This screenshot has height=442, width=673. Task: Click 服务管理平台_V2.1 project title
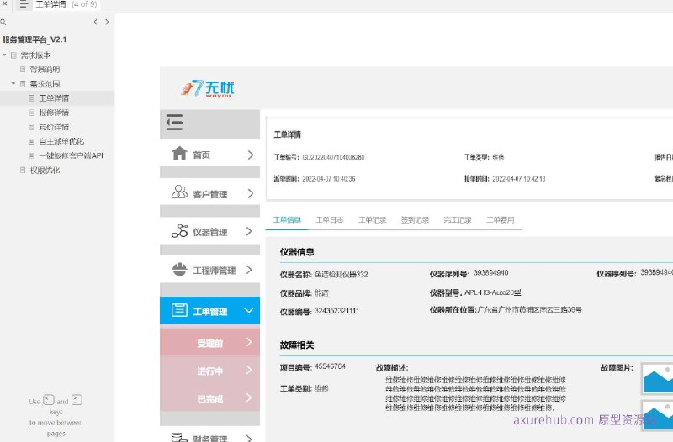34,39
